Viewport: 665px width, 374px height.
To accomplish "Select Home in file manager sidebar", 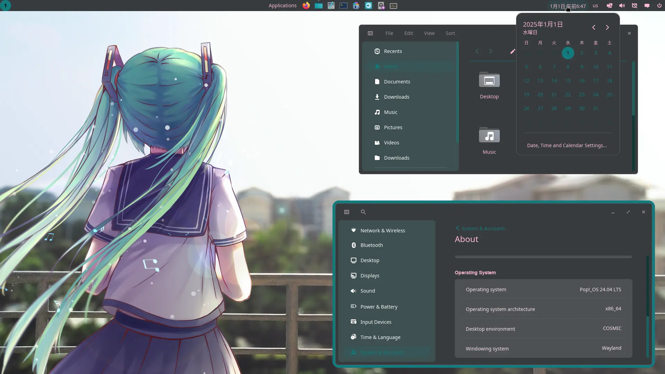I will point(410,66).
